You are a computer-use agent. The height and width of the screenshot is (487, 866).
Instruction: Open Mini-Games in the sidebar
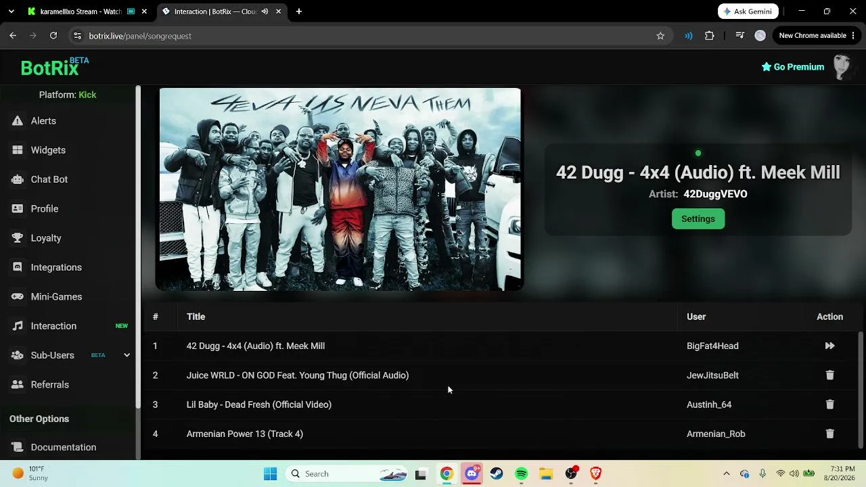56,297
